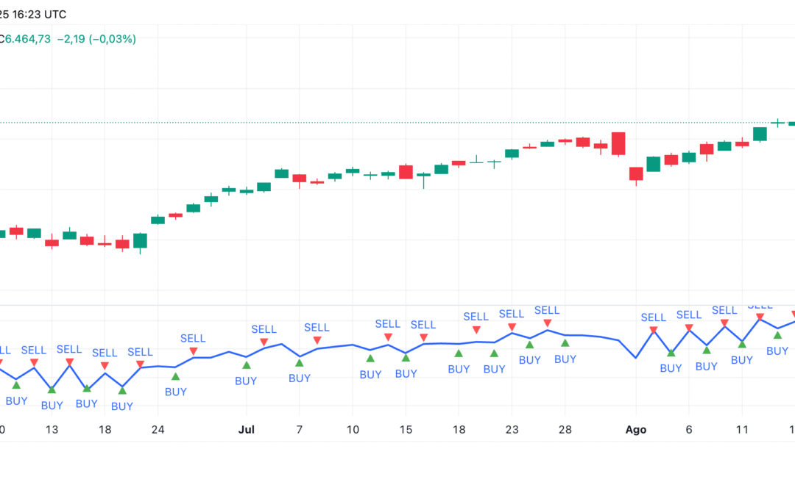Click the green BUY triangle above Jul 7
Image resolution: width=795 pixels, height=496 pixels.
click(x=300, y=362)
